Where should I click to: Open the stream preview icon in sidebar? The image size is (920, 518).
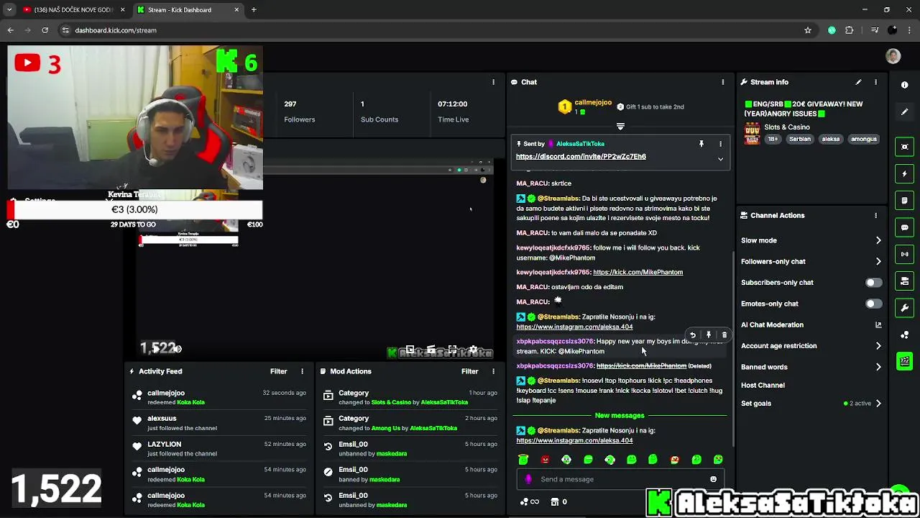[x=904, y=147]
